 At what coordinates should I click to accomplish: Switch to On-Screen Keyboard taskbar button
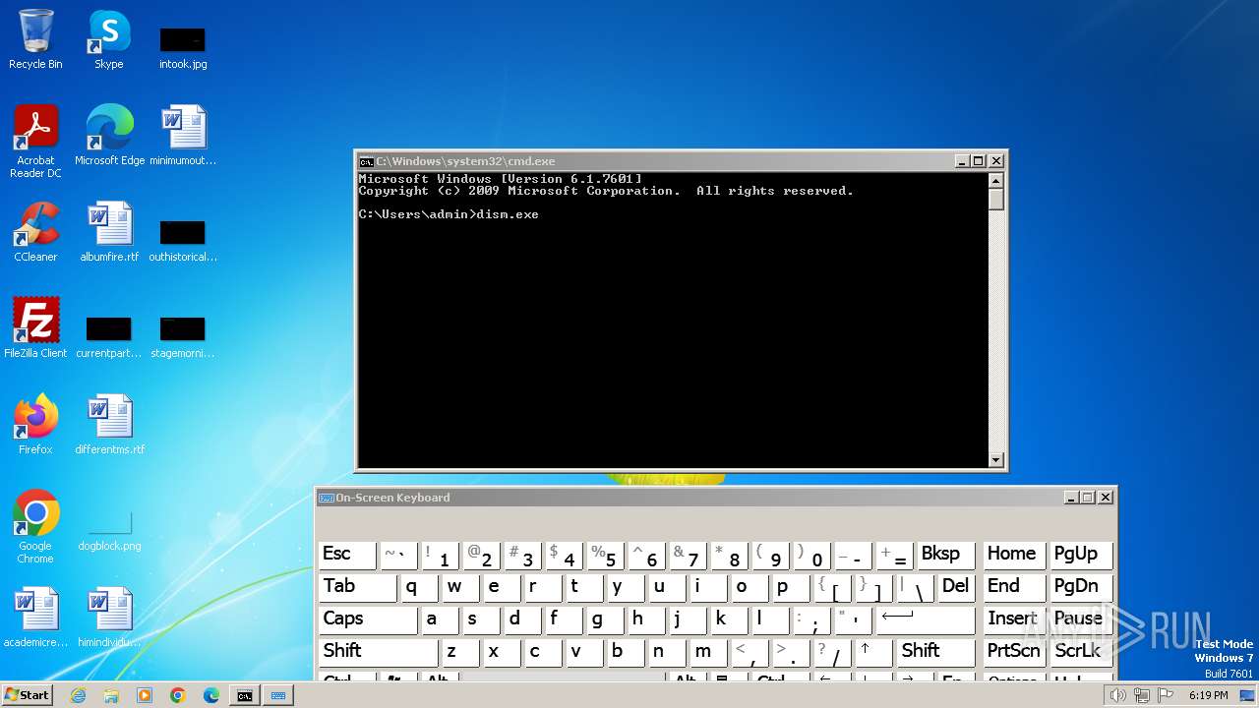(278, 695)
